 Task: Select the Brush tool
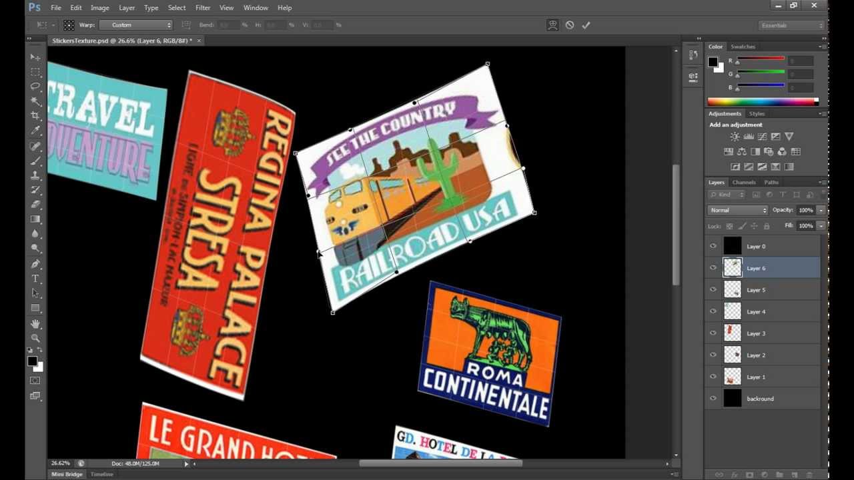35,161
